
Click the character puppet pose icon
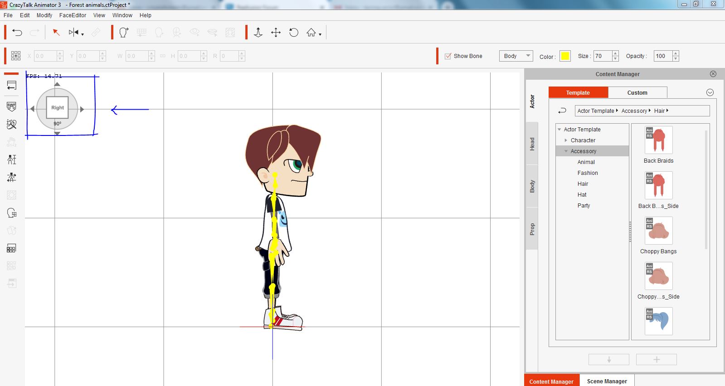point(12,177)
